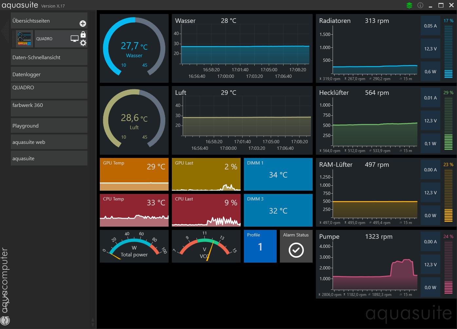457x329 pixels.
Task: Click the Luft temperature chart
Action: pyautogui.click(x=242, y=120)
